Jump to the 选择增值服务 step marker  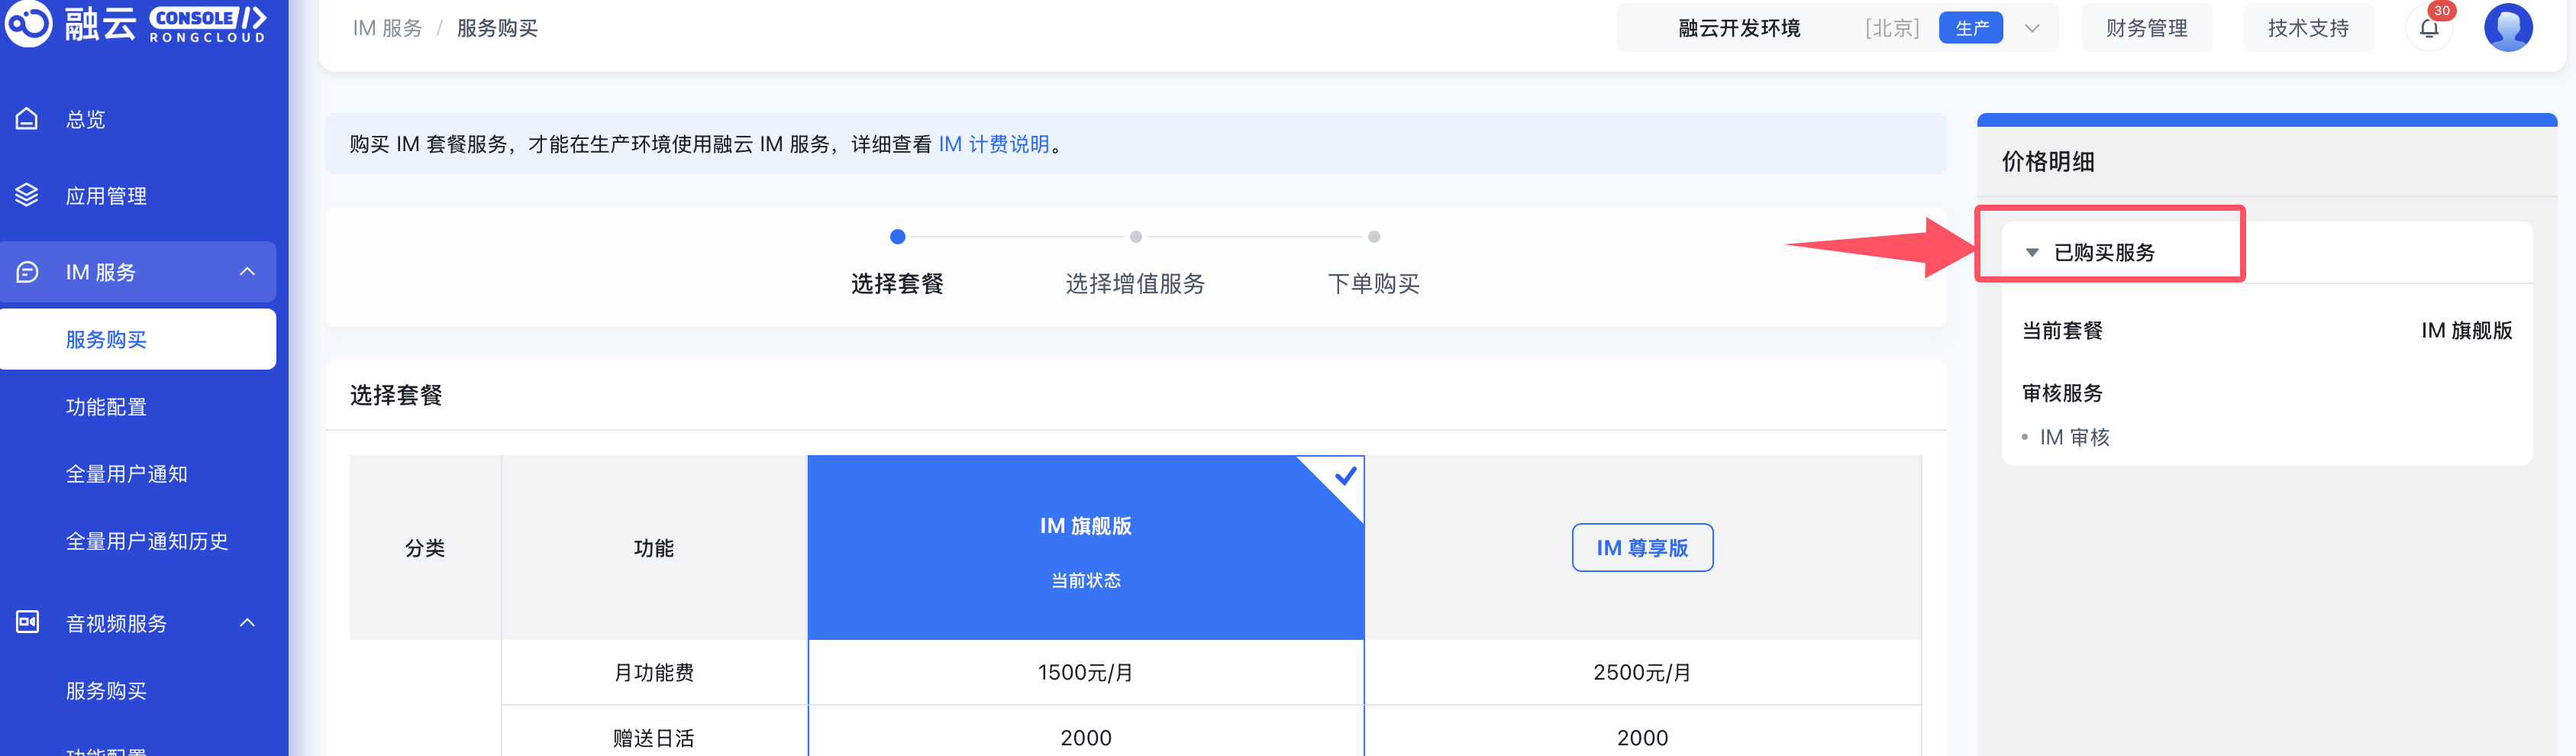[1135, 237]
